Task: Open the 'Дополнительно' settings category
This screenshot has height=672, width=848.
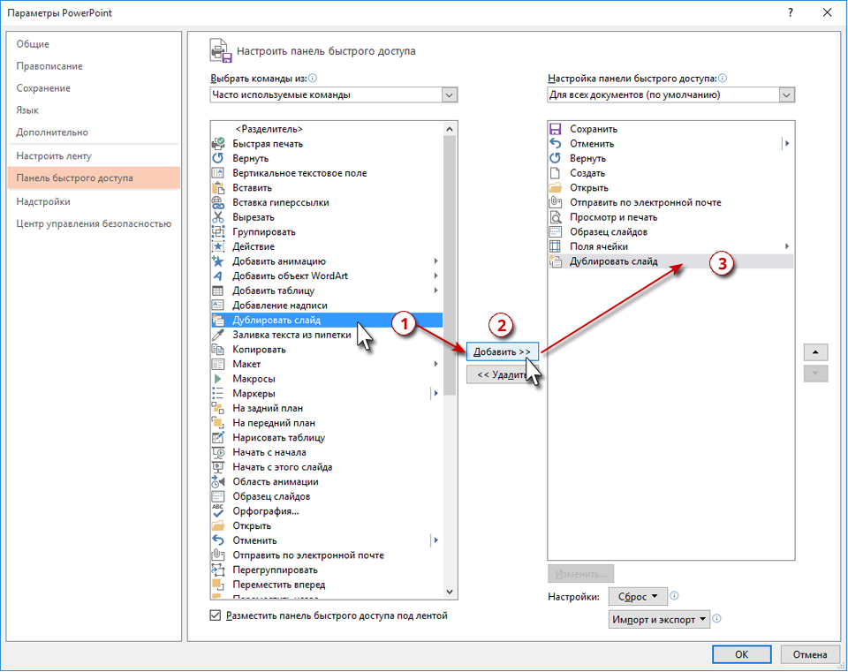Action: coord(95,132)
